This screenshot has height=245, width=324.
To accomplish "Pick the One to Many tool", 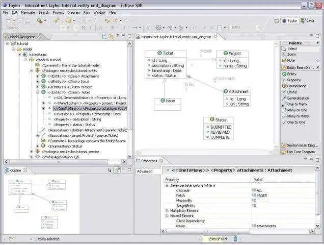I will pos(297,104).
